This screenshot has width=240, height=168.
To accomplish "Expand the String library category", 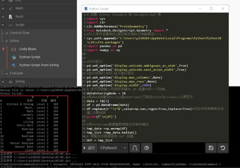I will point(3,81).
